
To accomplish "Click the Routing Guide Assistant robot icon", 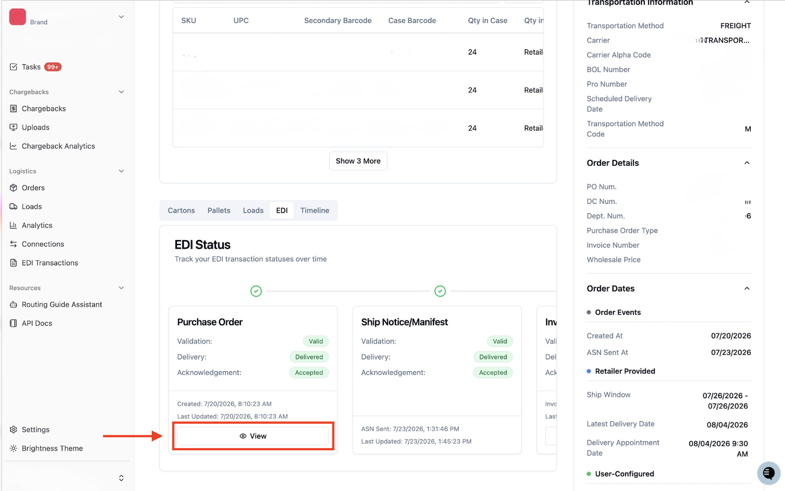I will coord(14,304).
